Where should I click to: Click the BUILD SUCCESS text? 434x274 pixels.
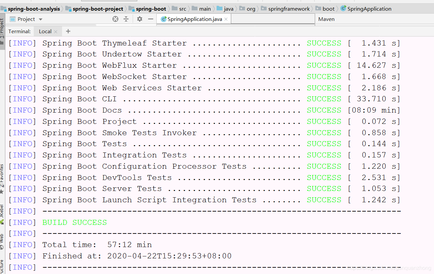tap(74, 223)
